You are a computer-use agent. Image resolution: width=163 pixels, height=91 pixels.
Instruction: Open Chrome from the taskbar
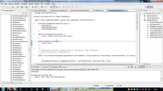pyautogui.click(x=10, y=89)
